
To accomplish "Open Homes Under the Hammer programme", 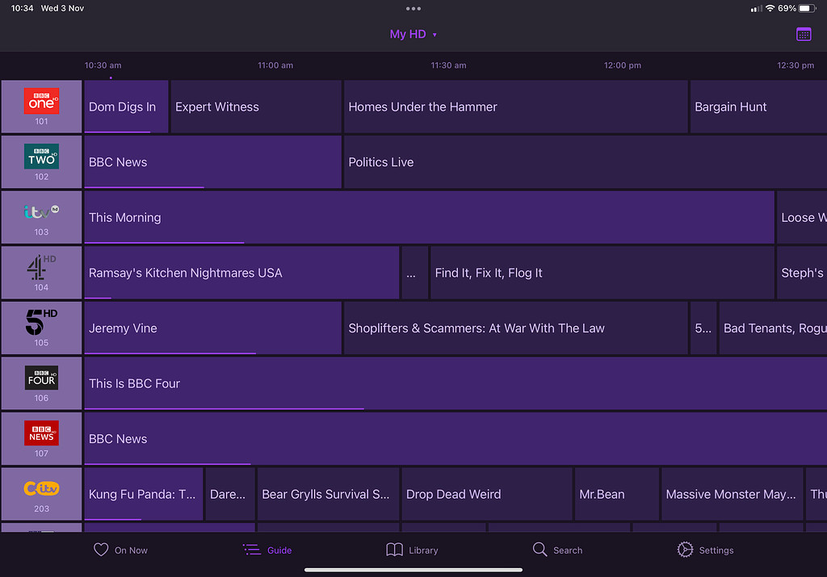I will [x=516, y=107].
